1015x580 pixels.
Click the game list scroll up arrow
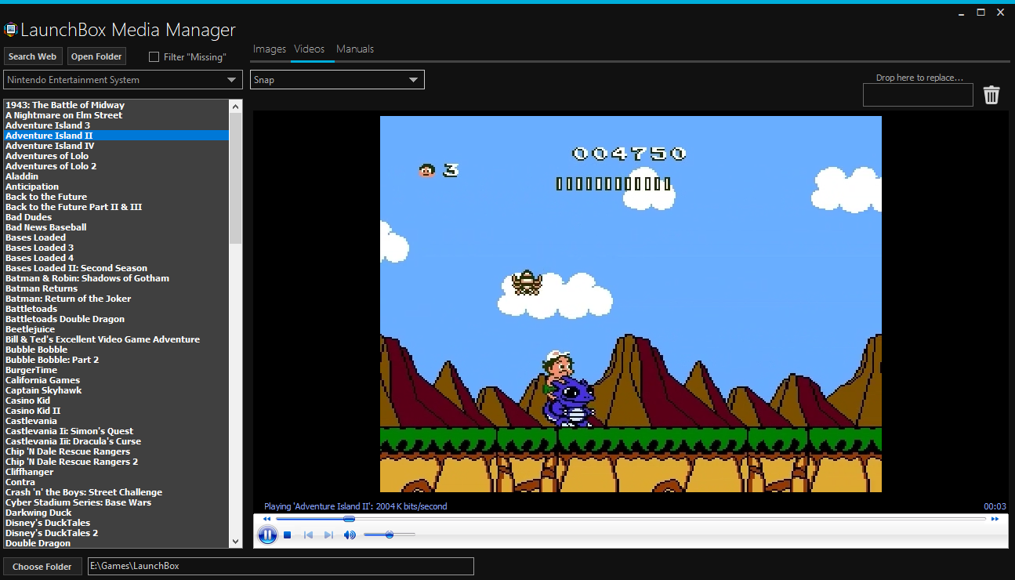coord(236,105)
